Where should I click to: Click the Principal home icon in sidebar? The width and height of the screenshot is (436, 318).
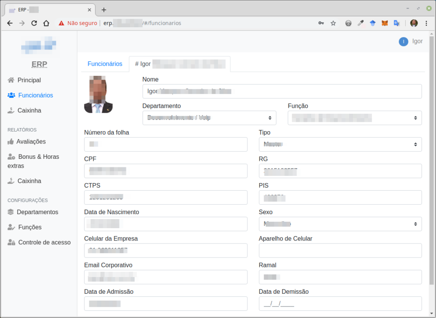[11, 80]
